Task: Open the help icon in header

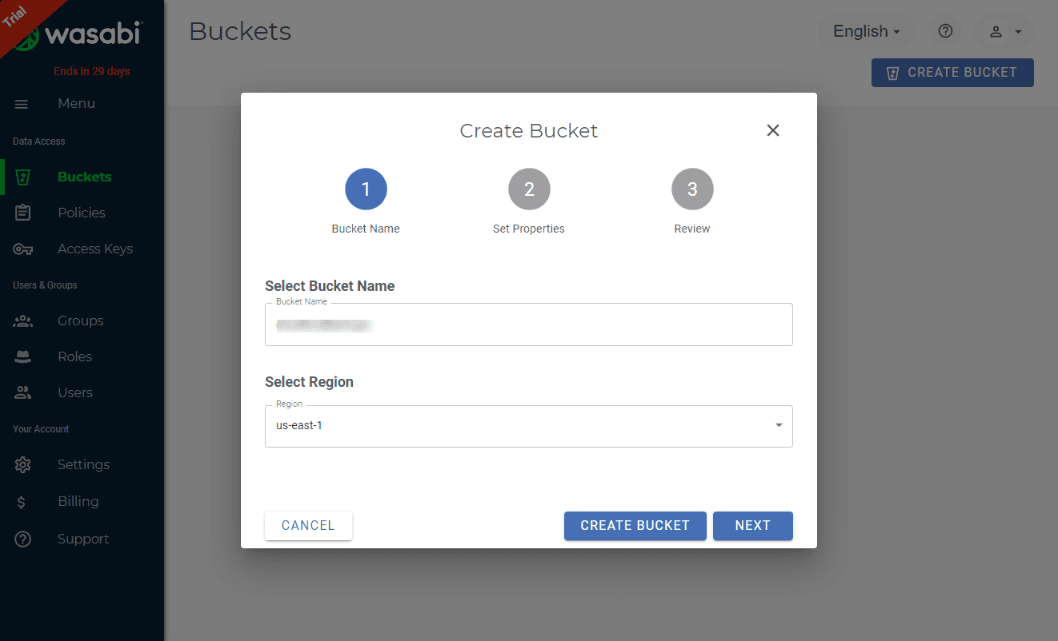Action: 945,31
